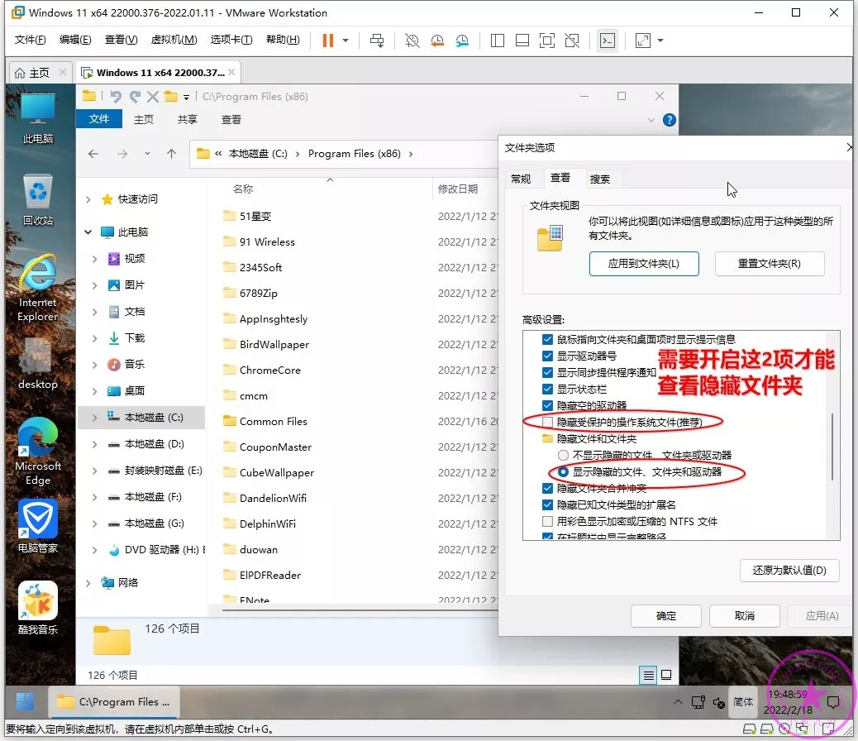The width and height of the screenshot is (858, 741).
Task: Uncheck the 显示状态栏 checkbox
Action: point(547,389)
